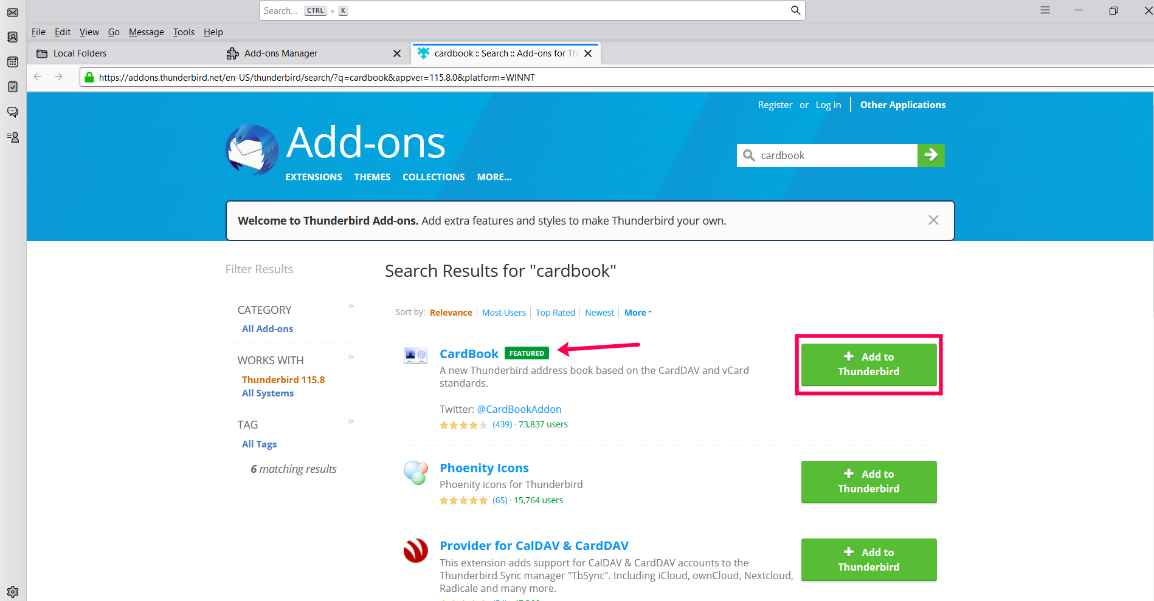Open Settings gear in sidebar
Image resolution: width=1154 pixels, height=601 pixels.
13,591
